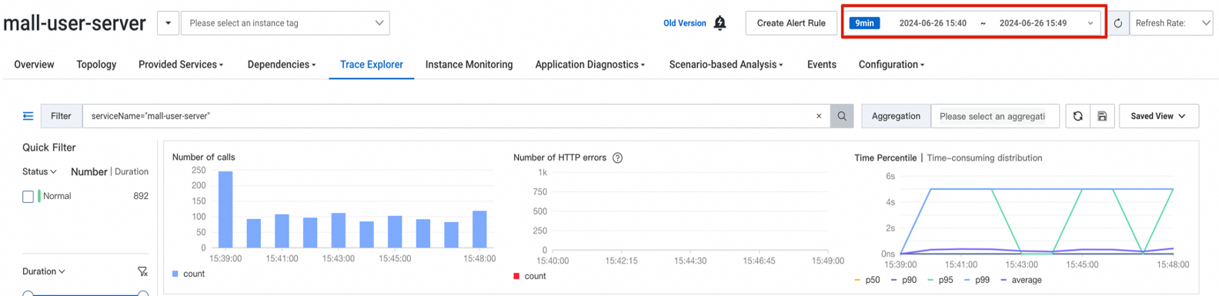Open the Events tab
1219x296 pixels.
[x=821, y=65]
